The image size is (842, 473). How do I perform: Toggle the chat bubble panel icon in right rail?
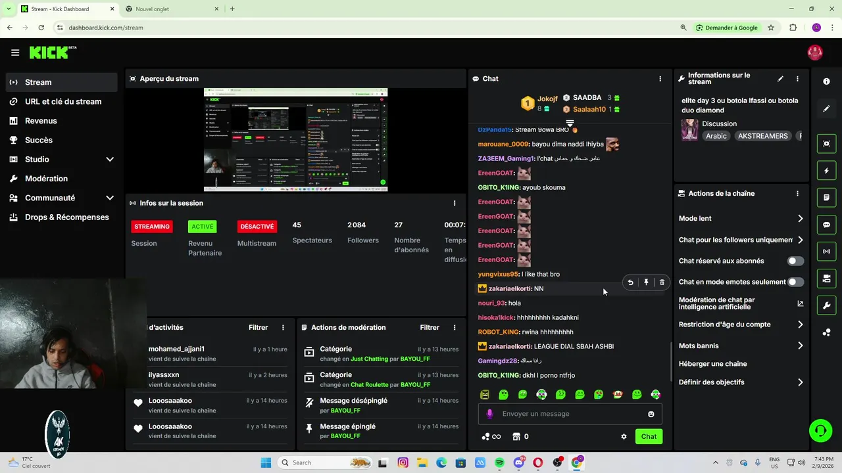click(x=826, y=225)
